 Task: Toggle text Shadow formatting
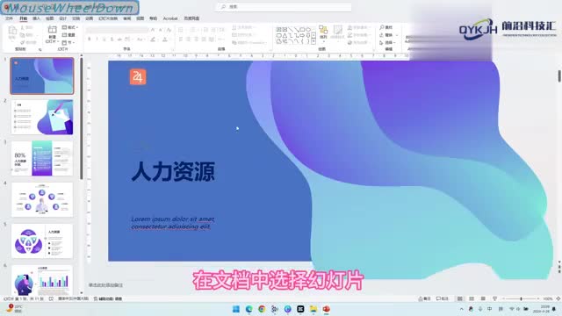tap(112, 39)
